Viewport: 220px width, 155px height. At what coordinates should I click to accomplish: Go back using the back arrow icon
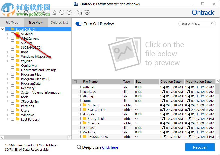click(19, 12)
